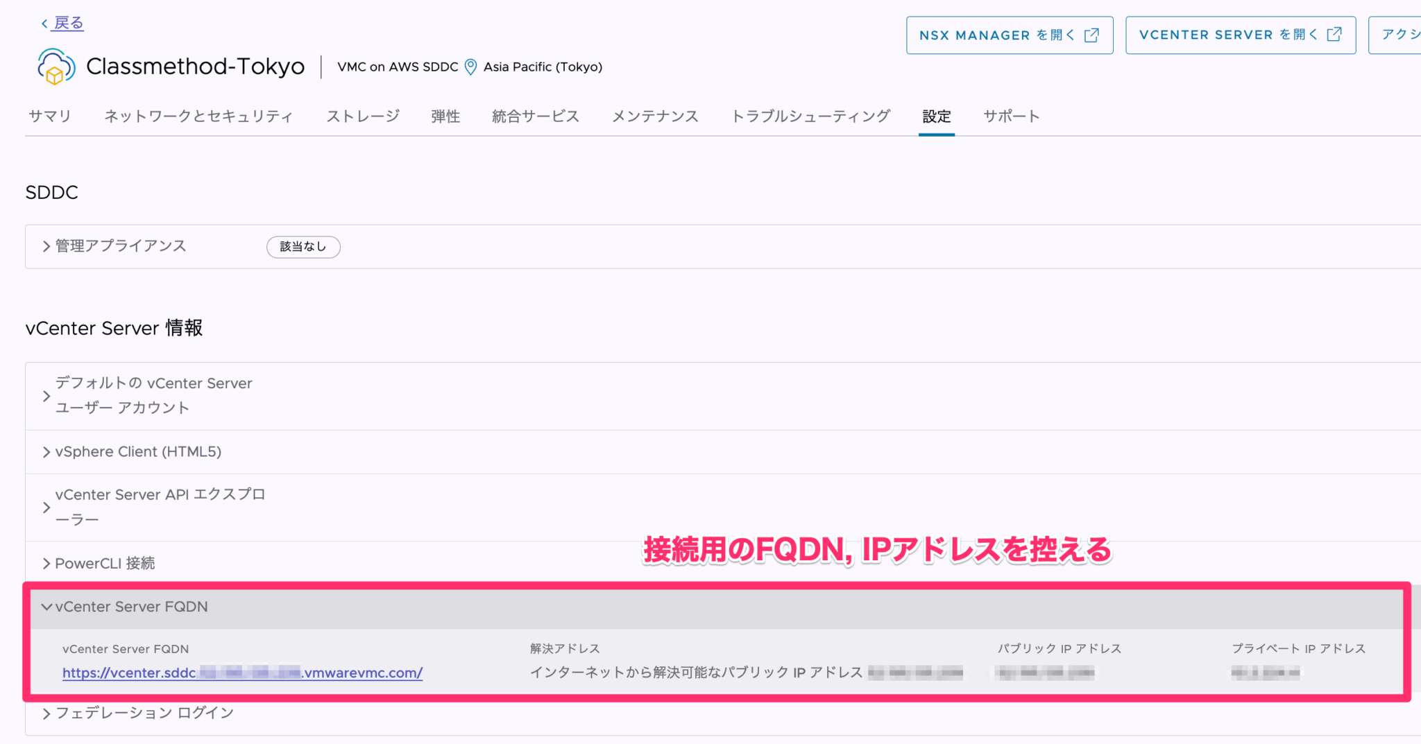The image size is (1421, 744).
Task: Expand the 管理アプライアンス section
Action: pos(44,246)
